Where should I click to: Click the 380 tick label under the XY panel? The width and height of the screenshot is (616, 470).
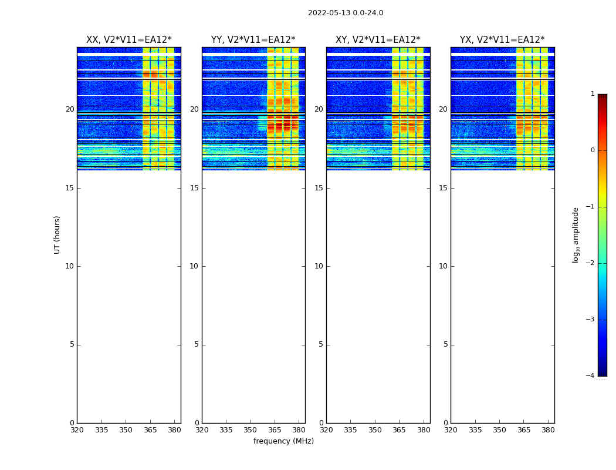coord(424,430)
